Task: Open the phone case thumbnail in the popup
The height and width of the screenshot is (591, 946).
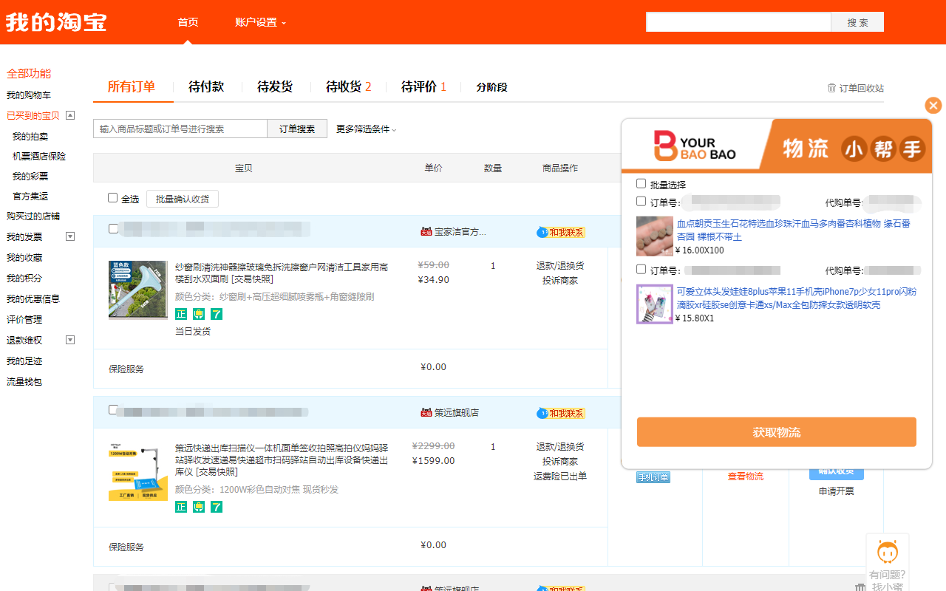Action: (x=655, y=304)
